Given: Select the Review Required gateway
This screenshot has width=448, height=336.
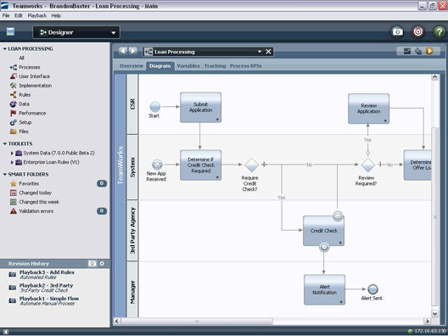Looking at the screenshot, I should (x=367, y=165).
